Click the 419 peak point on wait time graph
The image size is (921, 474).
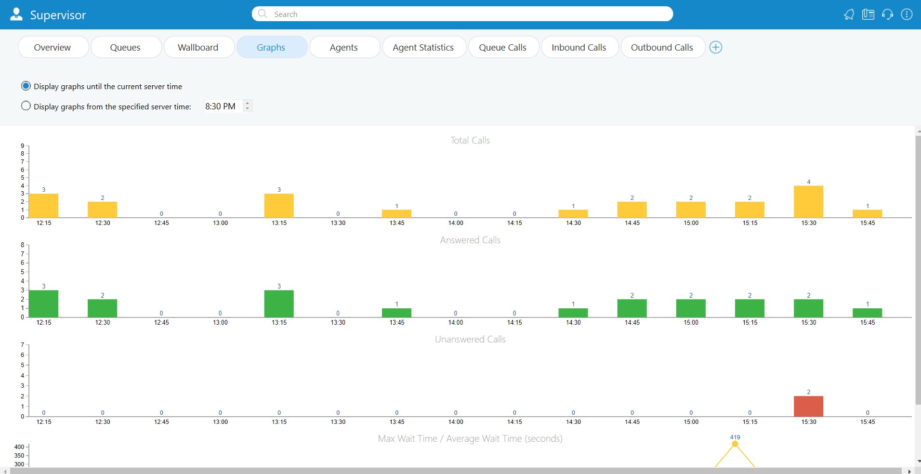click(x=735, y=444)
